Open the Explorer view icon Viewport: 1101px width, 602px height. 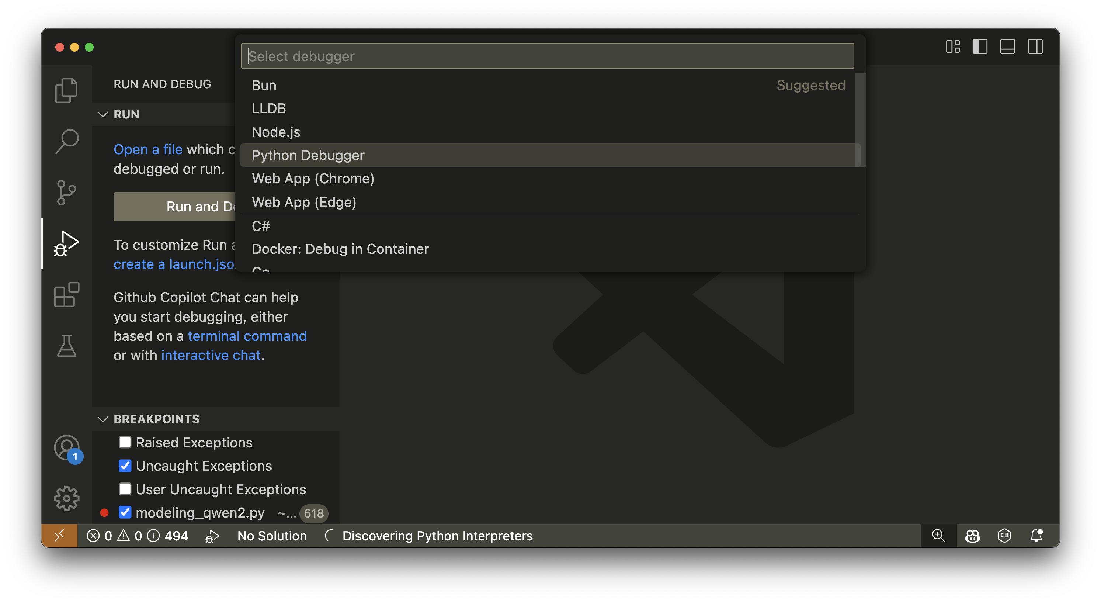[66, 90]
